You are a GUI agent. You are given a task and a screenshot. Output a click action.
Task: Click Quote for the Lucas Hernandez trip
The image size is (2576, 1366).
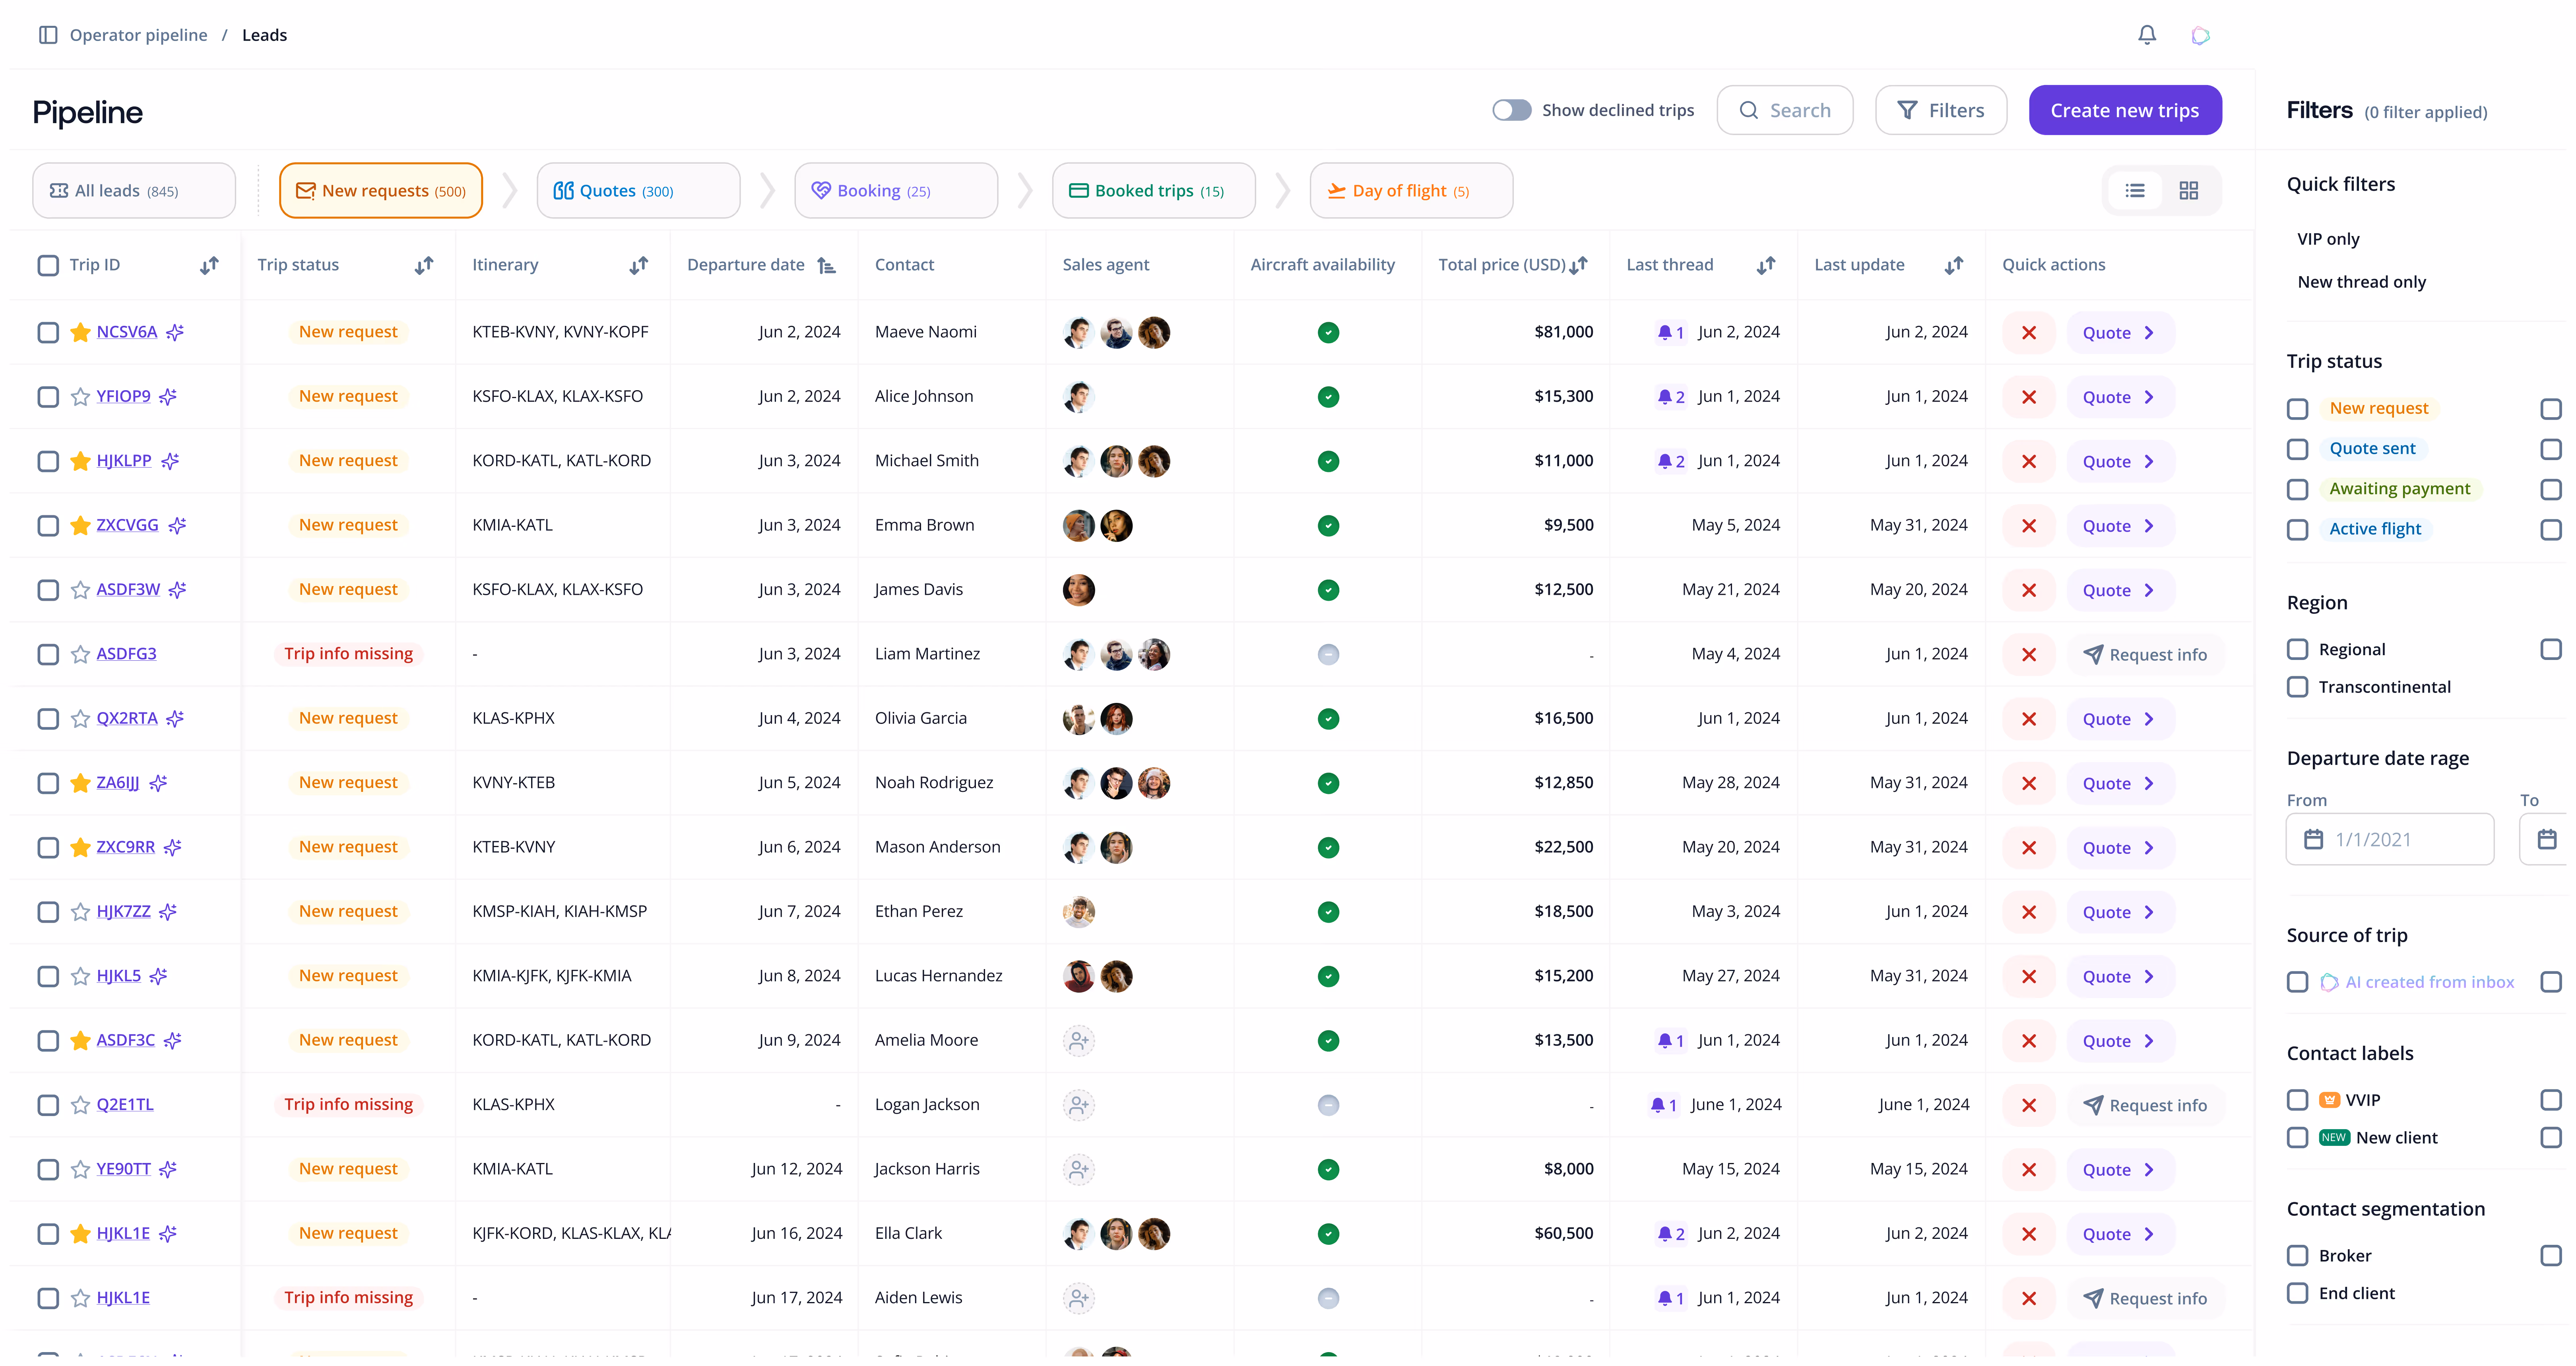point(2120,976)
